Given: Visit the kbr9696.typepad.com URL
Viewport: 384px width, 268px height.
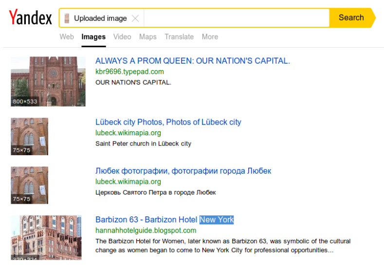Looking at the screenshot, I should click(129, 71).
